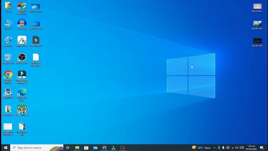Select the cricket game shortcut icon
This screenshot has width=268, height=151.
[x=22, y=111]
